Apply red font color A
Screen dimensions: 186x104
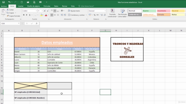[x=46, y=15]
